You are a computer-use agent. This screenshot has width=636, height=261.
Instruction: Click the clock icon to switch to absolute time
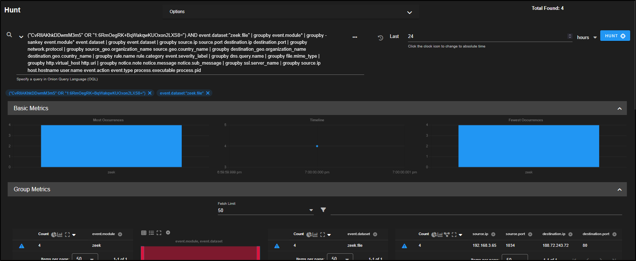pyautogui.click(x=380, y=38)
